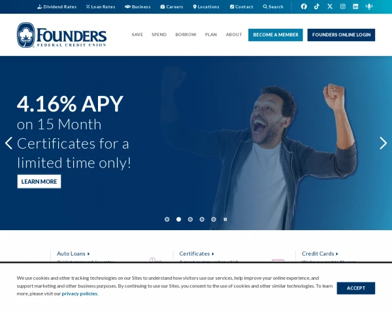The width and height of the screenshot is (392, 313).
Task: Open the Contact page
Action: 242,7
